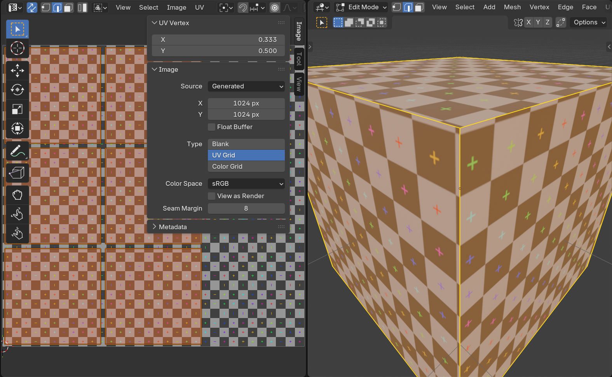Viewport: 612px width, 377px height.
Task: Select the Select Box tool in the UV toolbar
Action: coord(17,29)
